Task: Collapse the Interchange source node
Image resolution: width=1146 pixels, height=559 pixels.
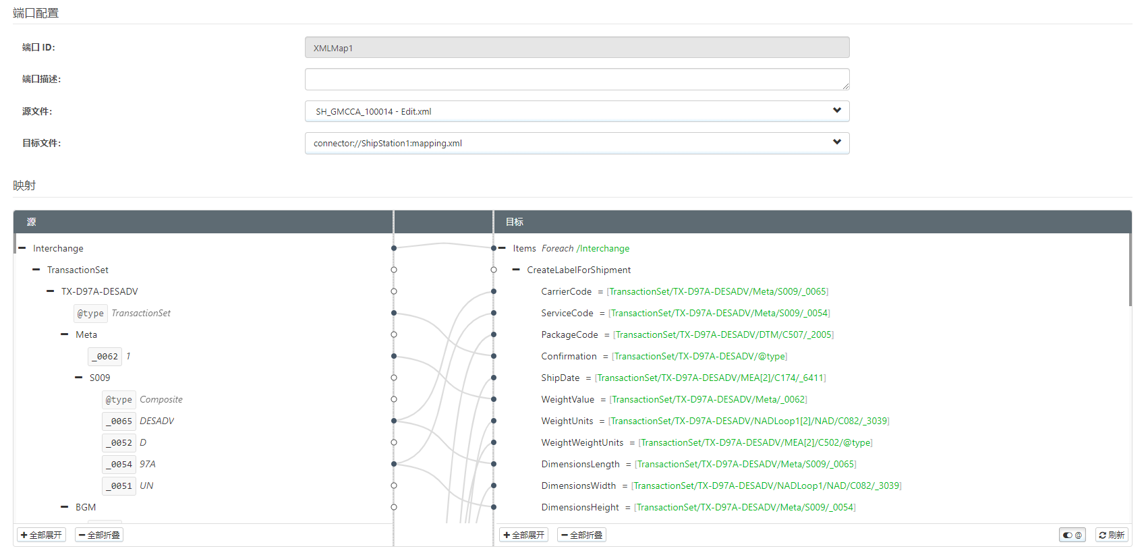Action: (22, 248)
